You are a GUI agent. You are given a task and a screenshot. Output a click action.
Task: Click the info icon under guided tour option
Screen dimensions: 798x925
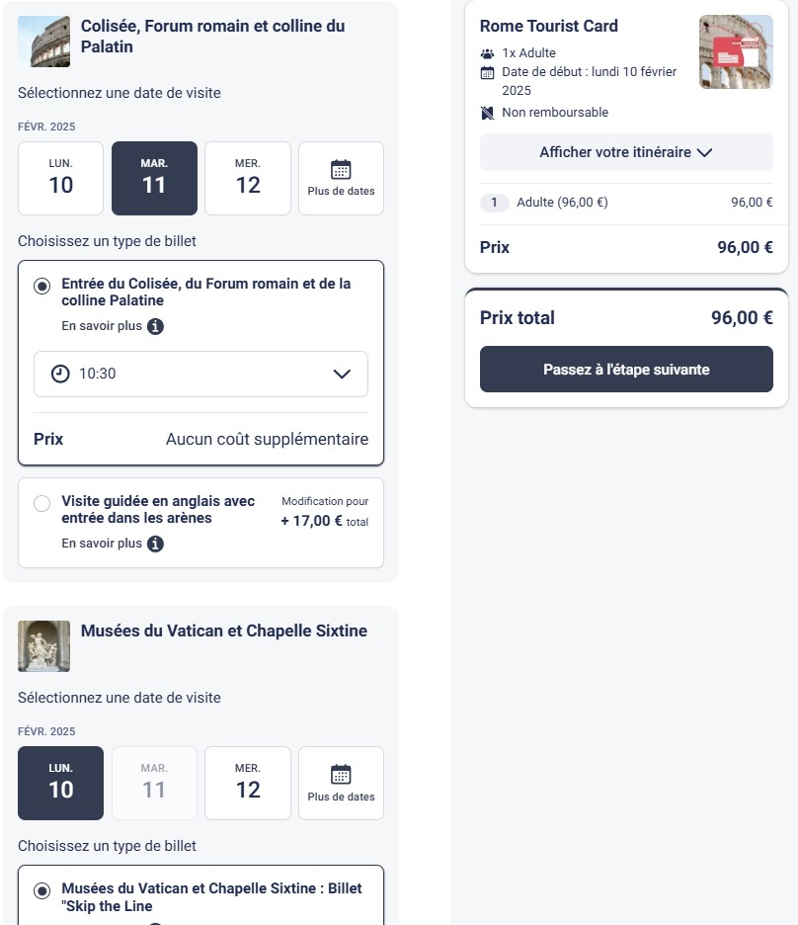tap(155, 545)
